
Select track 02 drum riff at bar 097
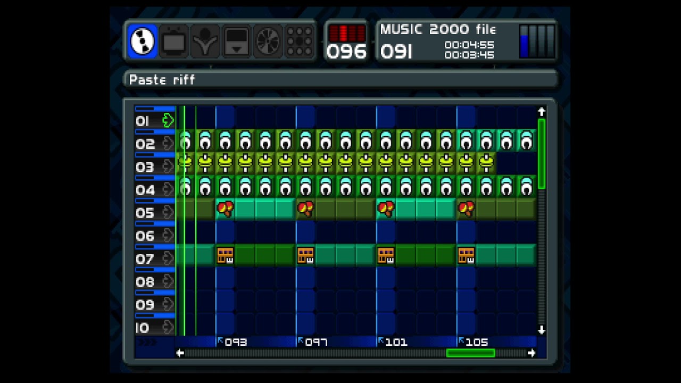(x=305, y=140)
